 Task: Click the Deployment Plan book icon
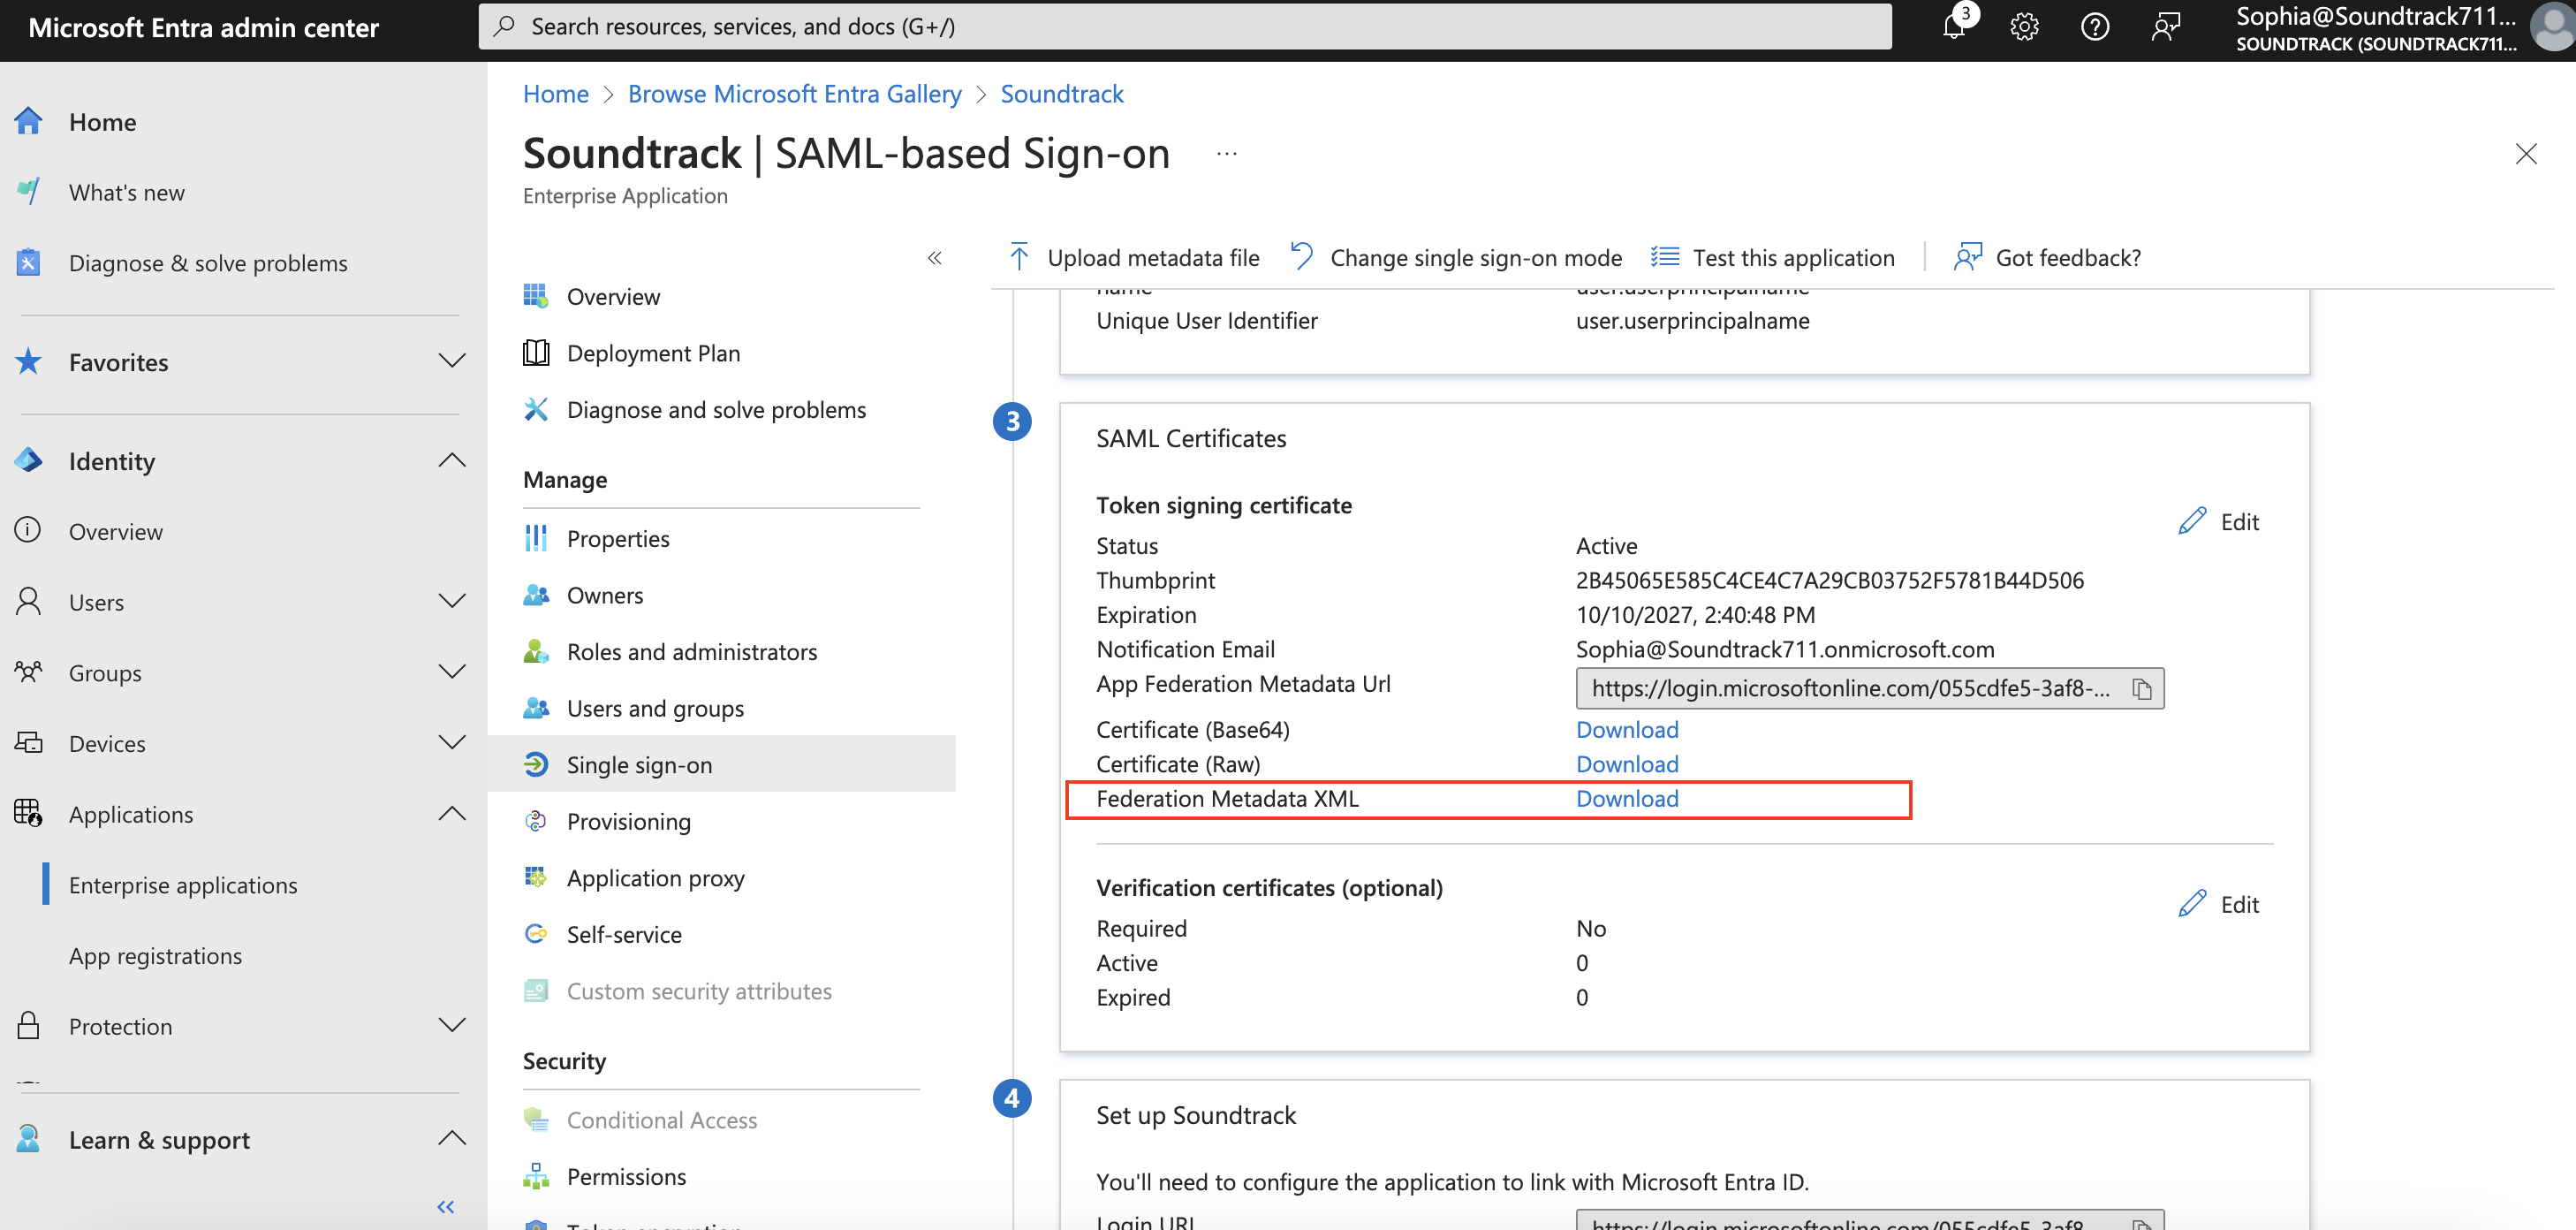click(536, 353)
